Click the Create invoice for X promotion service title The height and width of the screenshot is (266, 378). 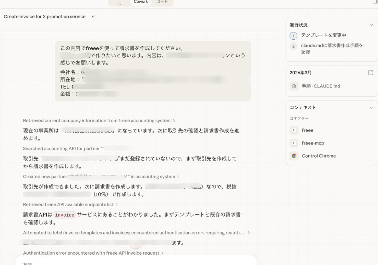pyautogui.click(x=45, y=17)
